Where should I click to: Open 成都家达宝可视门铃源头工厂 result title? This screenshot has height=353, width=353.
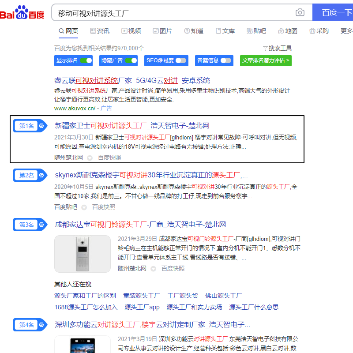140,225
